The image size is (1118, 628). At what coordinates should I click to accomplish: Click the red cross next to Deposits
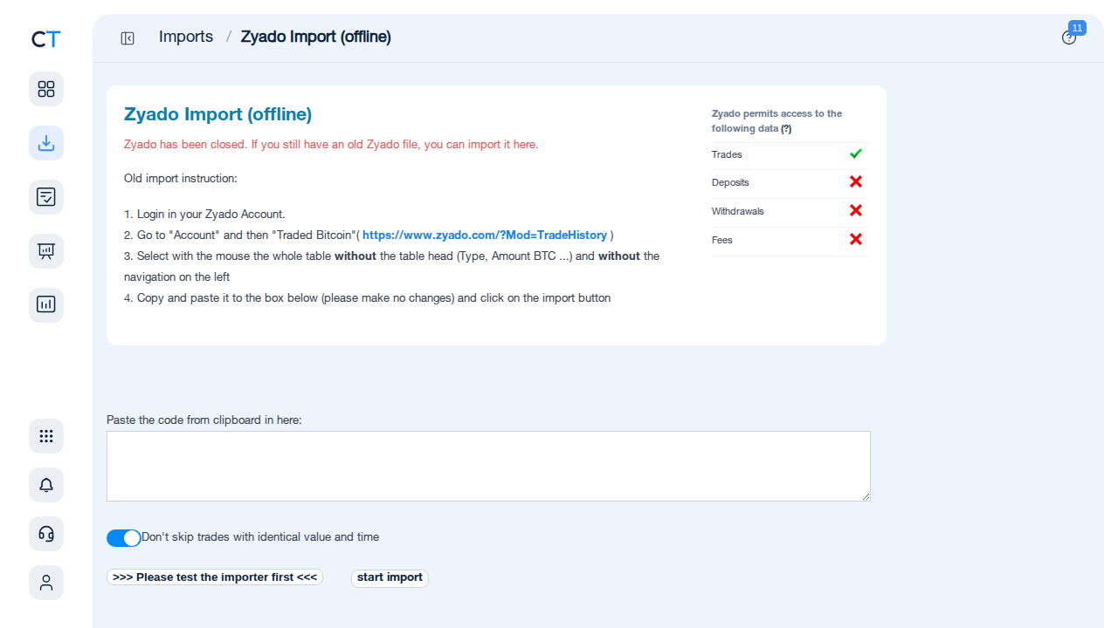click(x=856, y=181)
